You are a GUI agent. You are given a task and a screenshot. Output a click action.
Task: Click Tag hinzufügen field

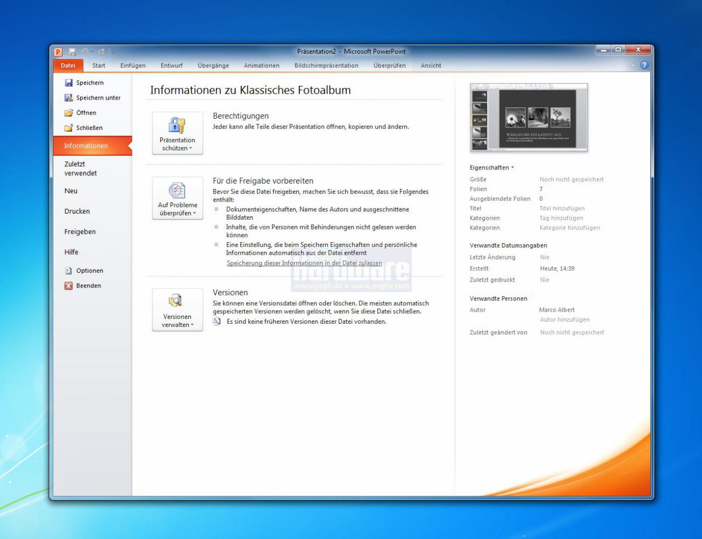(x=561, y=218)
